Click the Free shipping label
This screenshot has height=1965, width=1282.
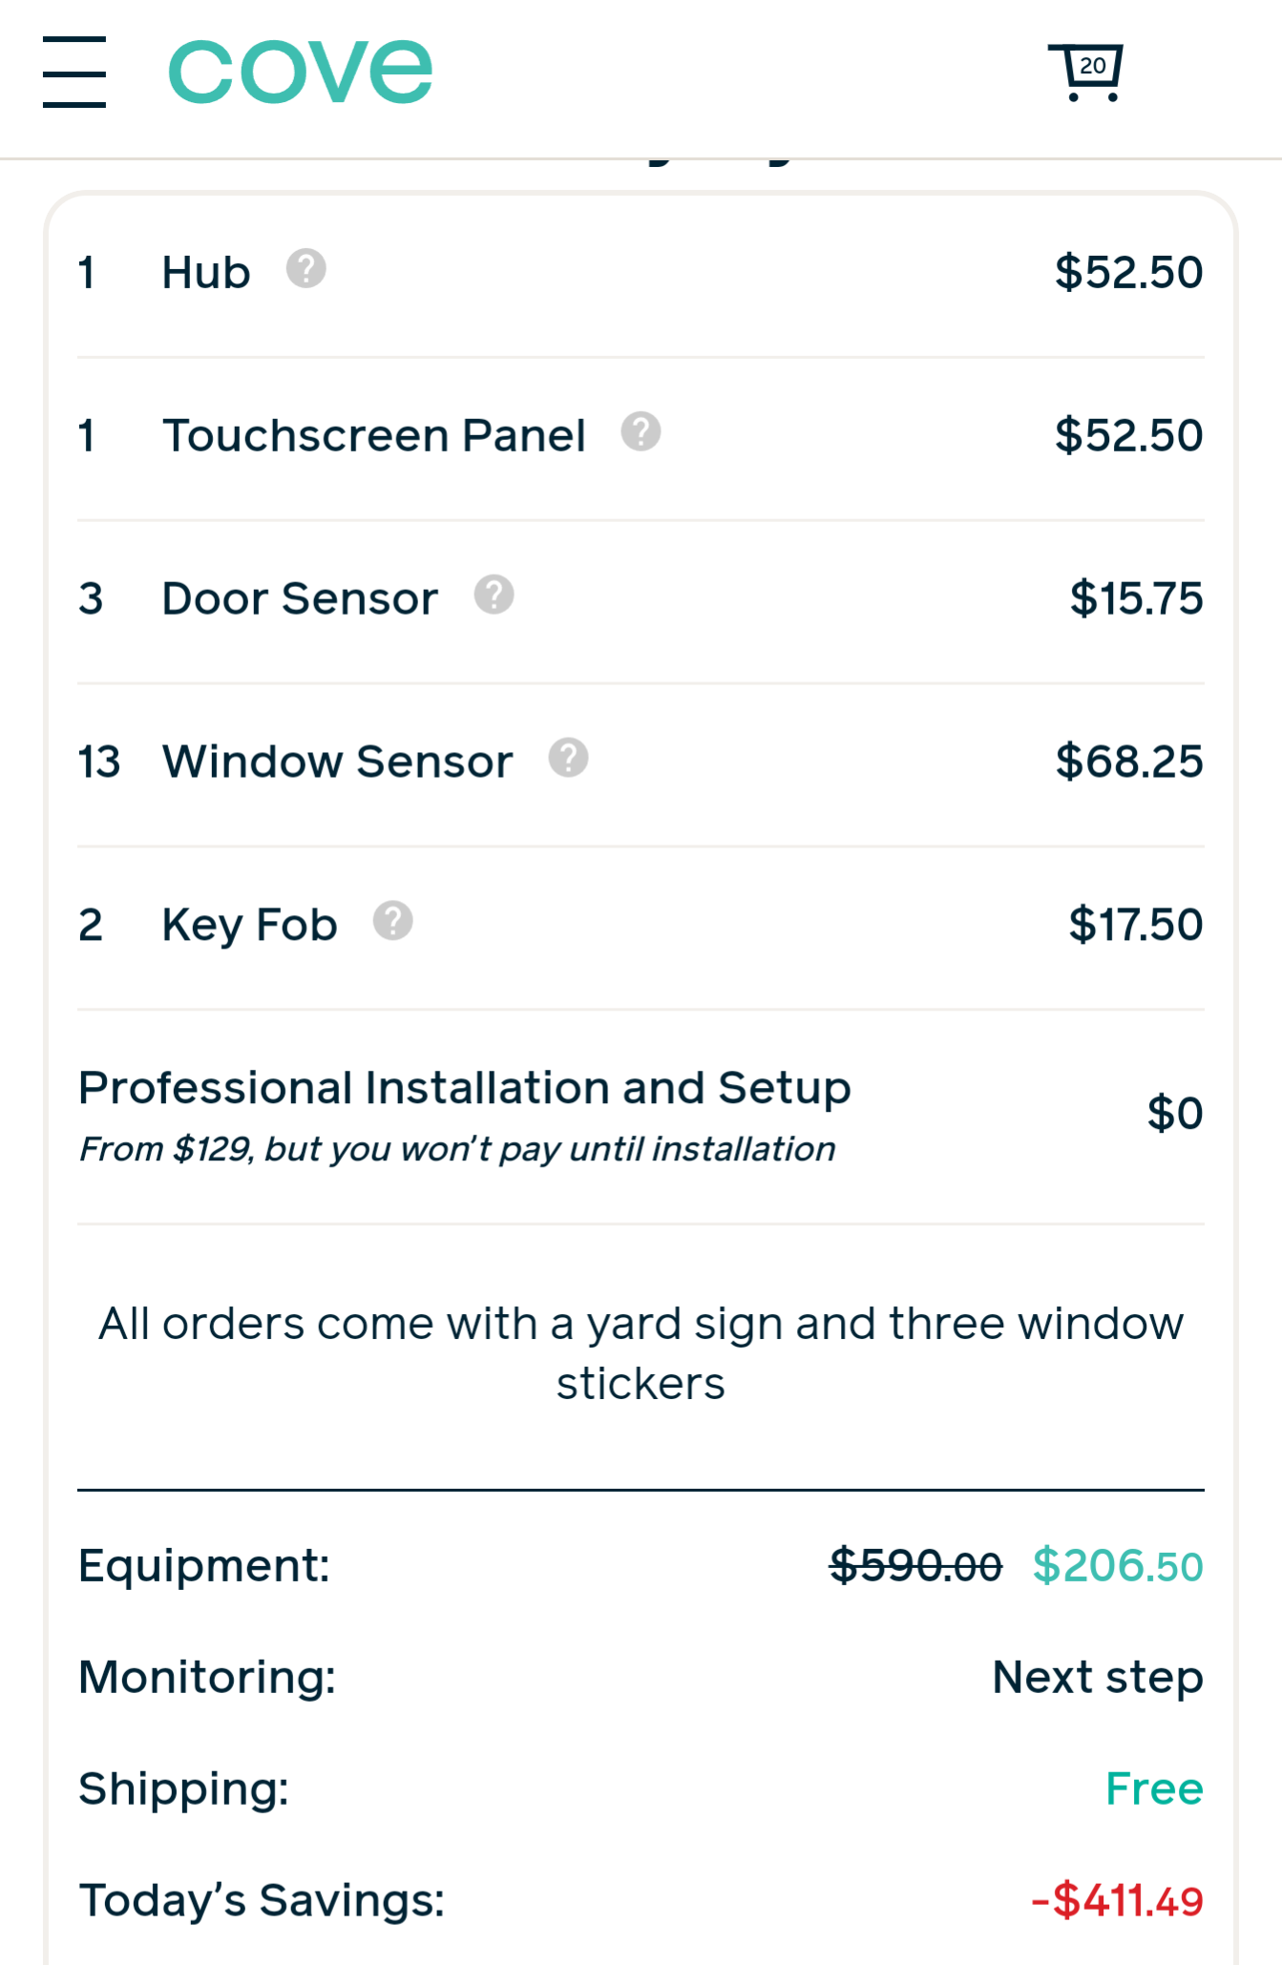point(1153,1789)
